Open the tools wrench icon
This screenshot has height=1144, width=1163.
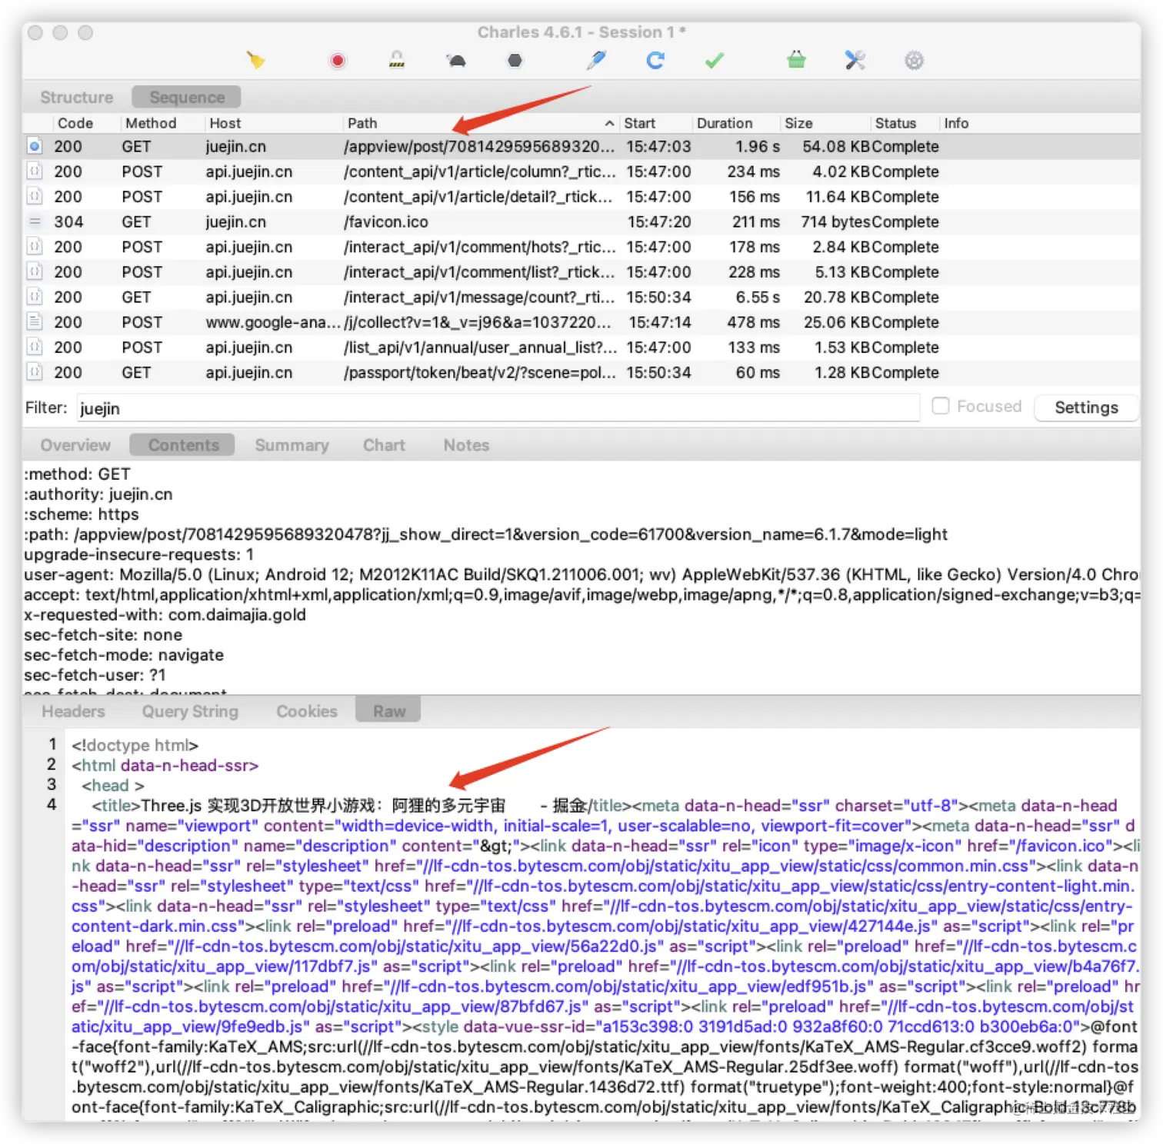(x=855, y=60)
